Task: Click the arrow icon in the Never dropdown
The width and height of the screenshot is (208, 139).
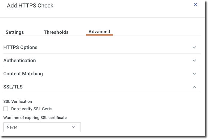Action: pos(74,127)
